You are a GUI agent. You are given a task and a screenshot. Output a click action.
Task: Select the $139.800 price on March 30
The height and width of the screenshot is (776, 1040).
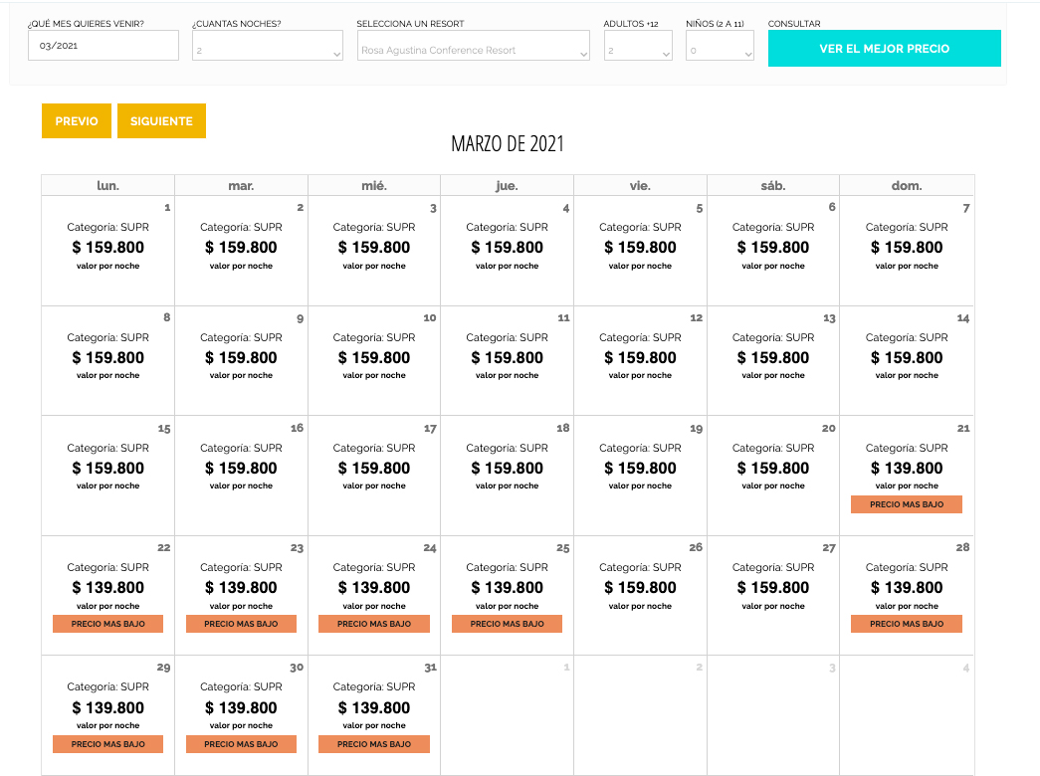(x=241, y=708)
